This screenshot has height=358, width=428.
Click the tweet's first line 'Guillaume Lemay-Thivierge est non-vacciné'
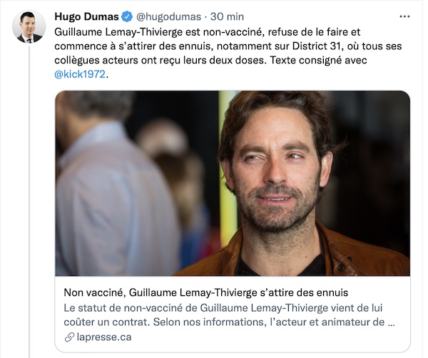[x=159, y=32]
